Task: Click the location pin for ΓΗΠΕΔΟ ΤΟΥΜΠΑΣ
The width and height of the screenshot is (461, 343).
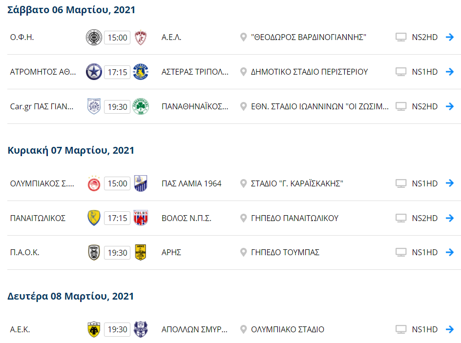Action: coord(244,252)
